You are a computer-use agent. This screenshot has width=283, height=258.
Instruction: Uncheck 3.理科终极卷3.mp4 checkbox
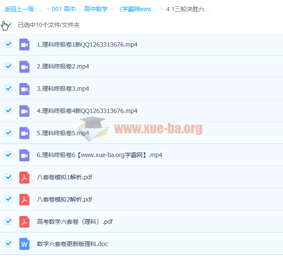[x=8, y=89]
